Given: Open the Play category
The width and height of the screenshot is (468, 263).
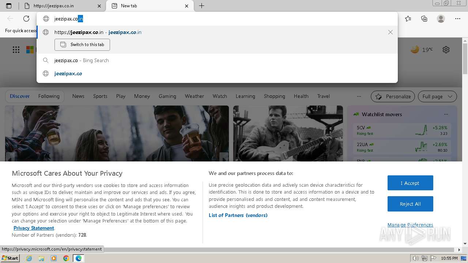Looking at the screenshot, I should pyautogui.click(x=121, y=96).
